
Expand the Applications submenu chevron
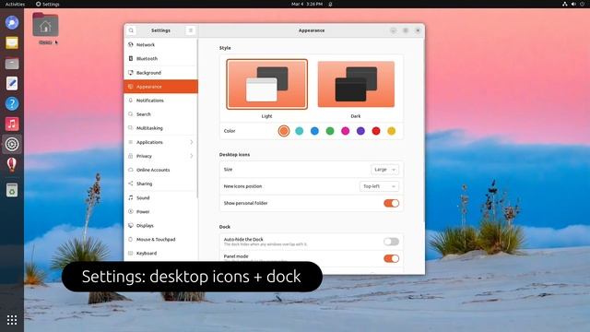click(x=192, y=142)
